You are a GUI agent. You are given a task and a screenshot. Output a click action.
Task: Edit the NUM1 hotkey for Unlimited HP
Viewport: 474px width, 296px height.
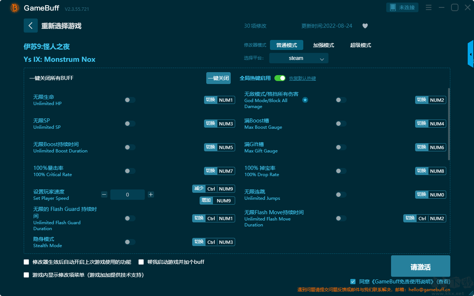click(x=220, y=100)
